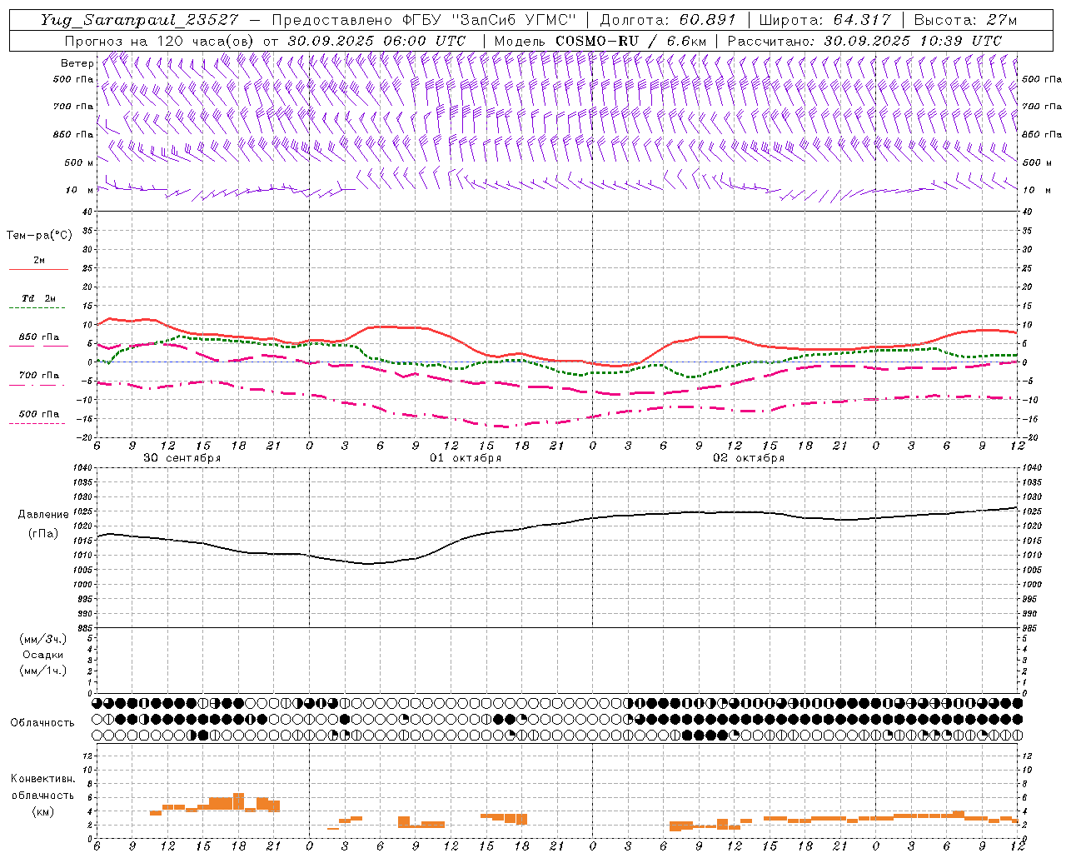Click the -20 value on right temperature axis

pyautogui.click(x=1030, y=437)
